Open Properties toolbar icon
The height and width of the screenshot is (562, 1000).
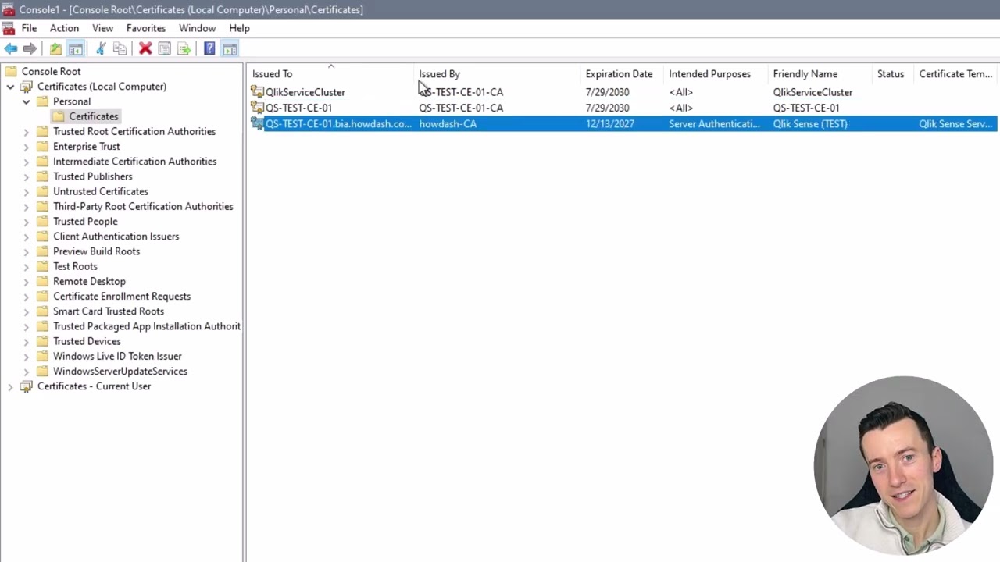(164, 49)
